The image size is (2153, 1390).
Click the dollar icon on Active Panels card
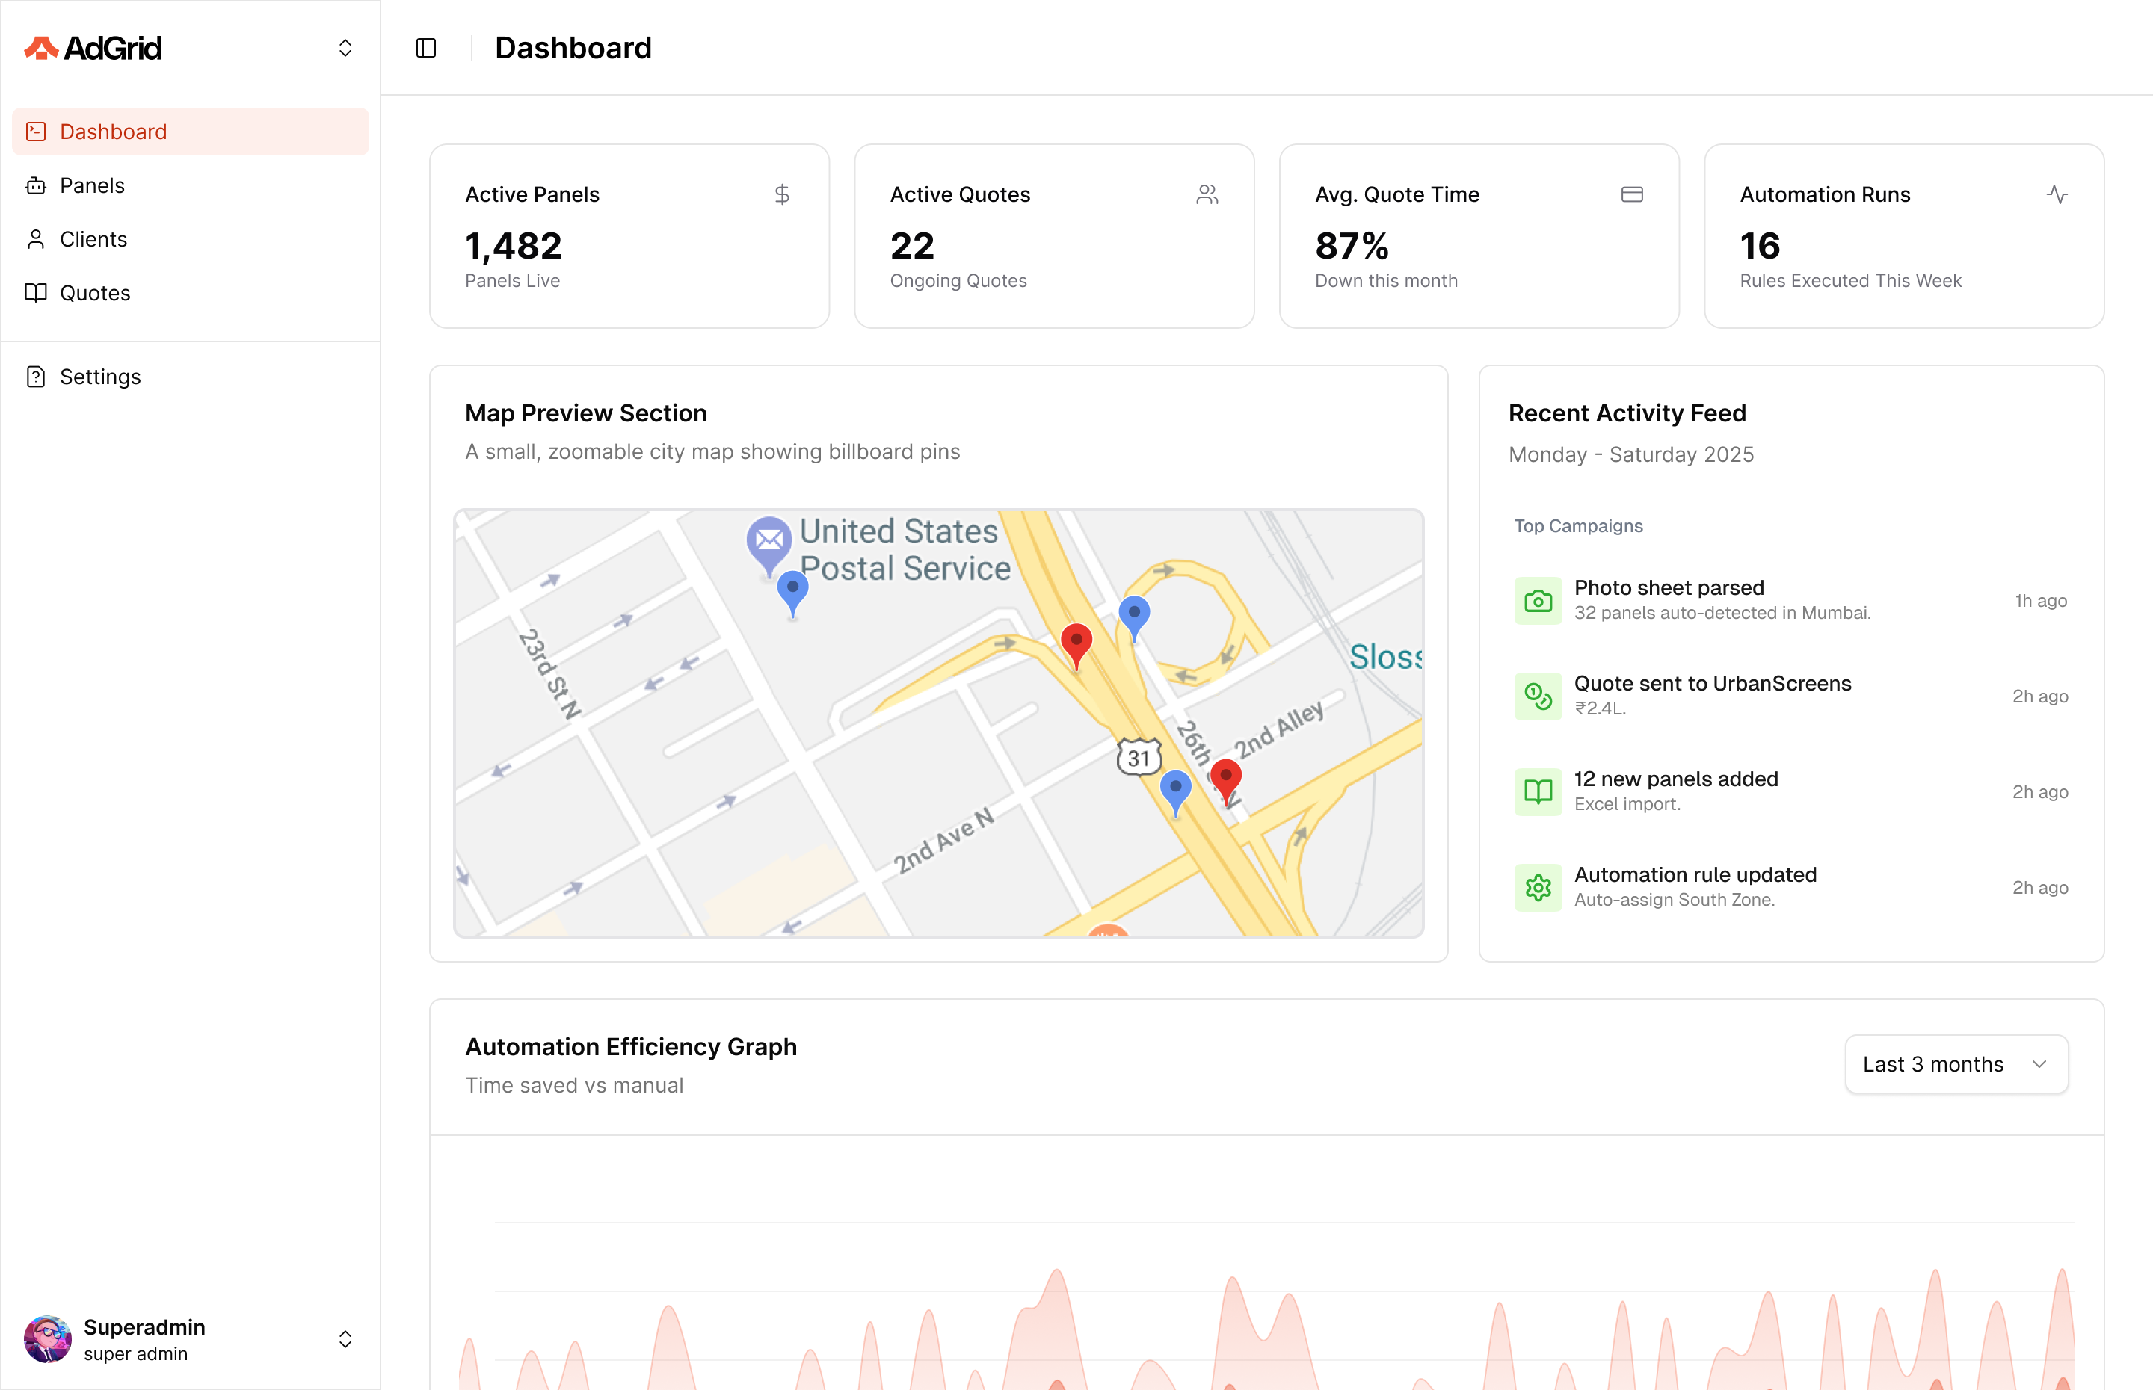point(782,194)
